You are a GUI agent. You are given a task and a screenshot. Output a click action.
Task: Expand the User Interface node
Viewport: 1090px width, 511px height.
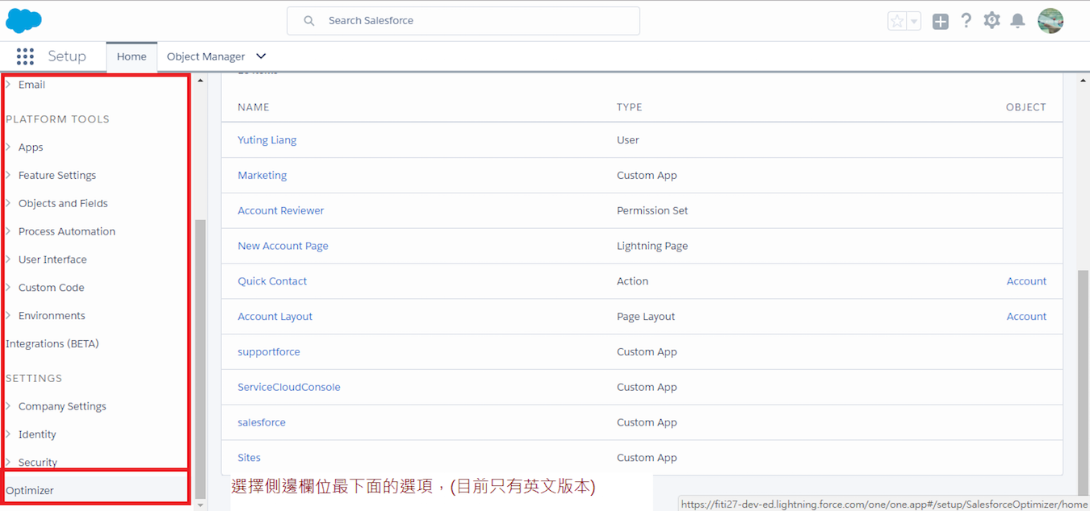point(8,260)
